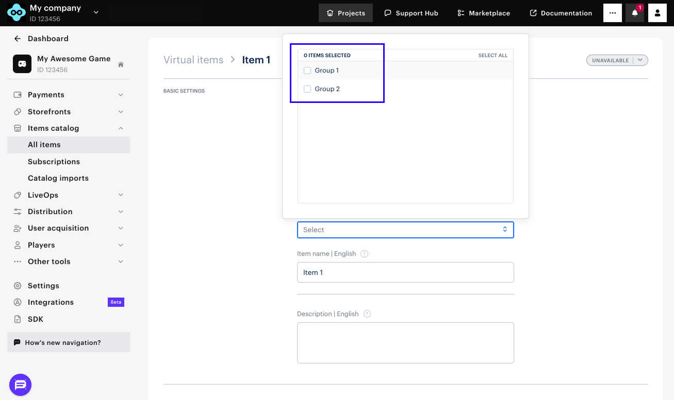Go to Marketplace in top navigation
This screenshot has width=674, height=400.
(x=484, y=13)
